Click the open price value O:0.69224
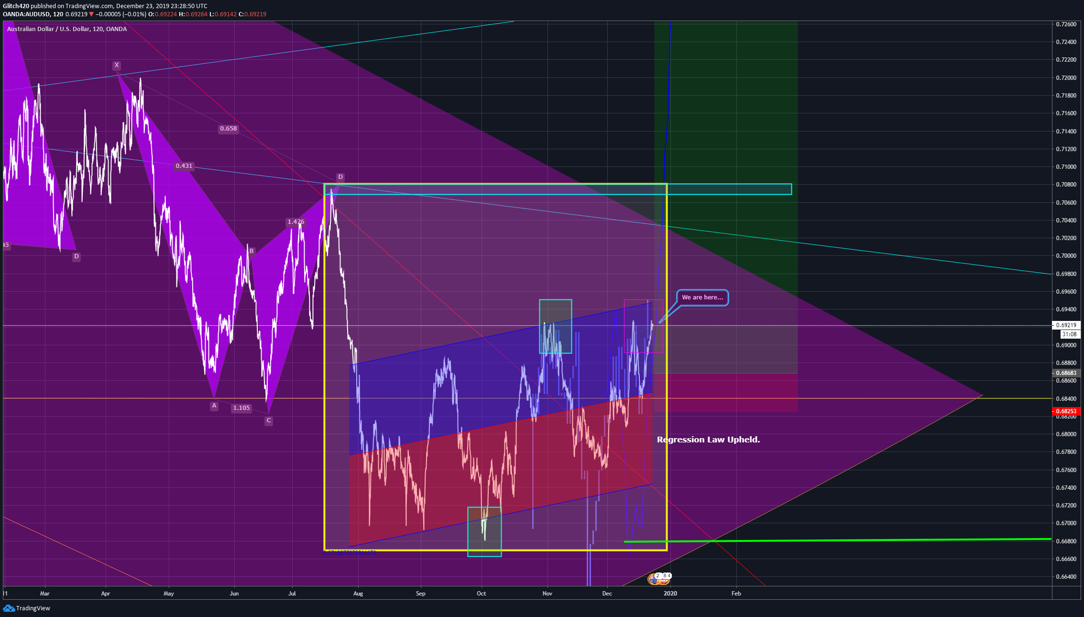 click(163, 14)
